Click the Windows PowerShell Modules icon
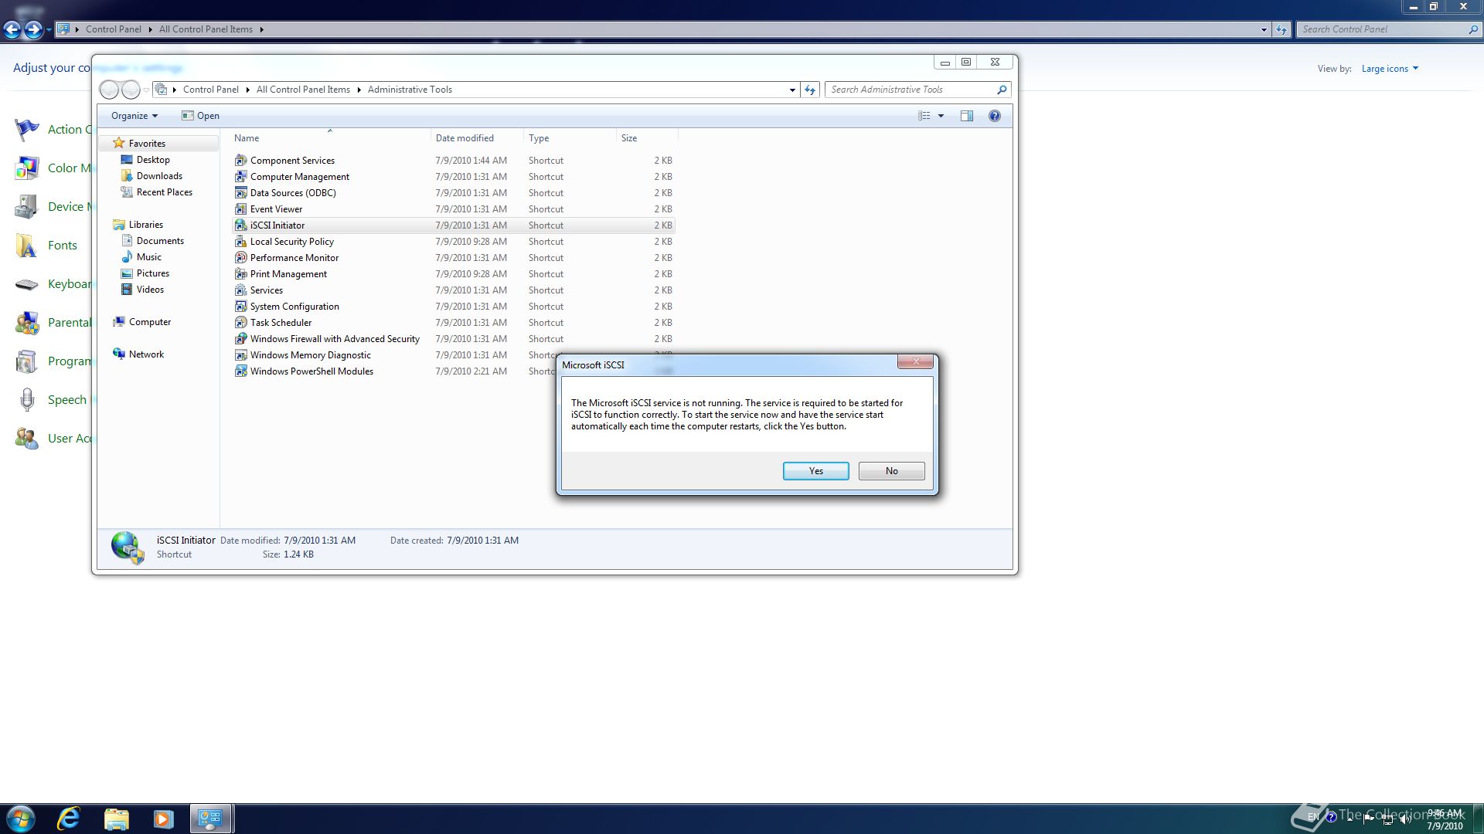 [x=240, y=371]
